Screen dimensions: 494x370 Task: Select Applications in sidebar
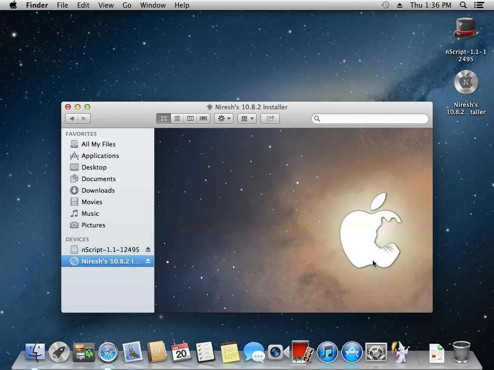[x=108, y=156]
